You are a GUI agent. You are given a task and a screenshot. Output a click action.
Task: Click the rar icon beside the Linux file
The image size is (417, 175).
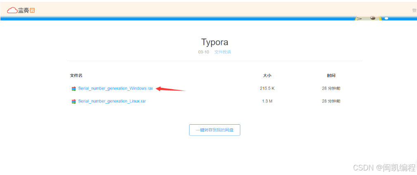(x=73, y=102)
